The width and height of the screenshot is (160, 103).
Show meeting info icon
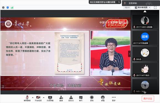pos(3,7)
